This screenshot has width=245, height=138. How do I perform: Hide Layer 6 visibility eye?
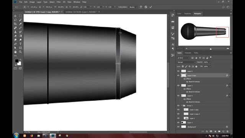coord(178,71)
